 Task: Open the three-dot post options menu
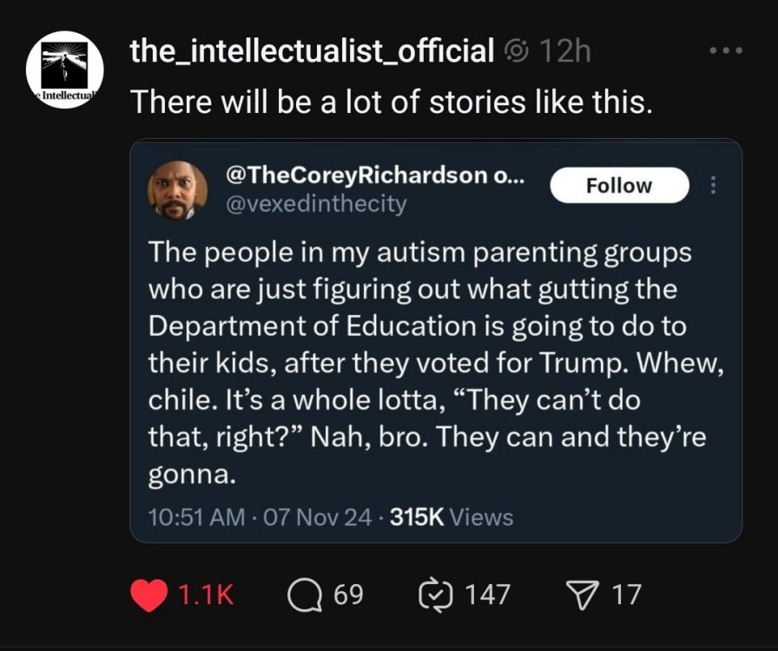pos(725,50)
